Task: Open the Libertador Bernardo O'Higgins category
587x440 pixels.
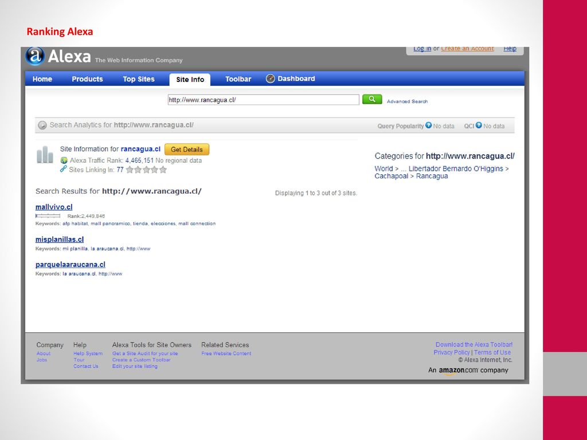Action: click(456, 169)
